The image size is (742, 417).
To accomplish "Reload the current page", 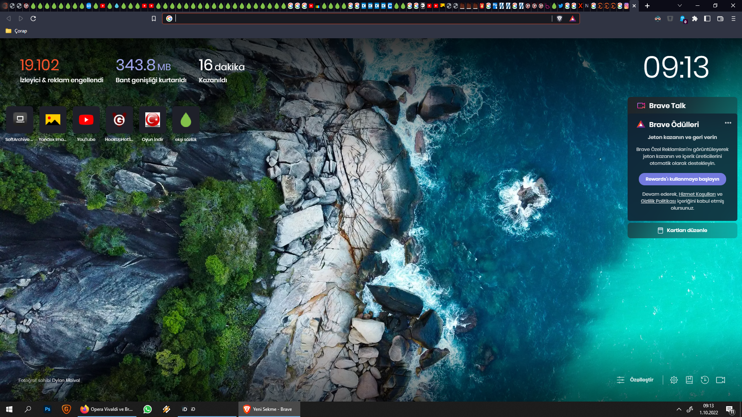I will pyautogui.click(x=33, y=19).
